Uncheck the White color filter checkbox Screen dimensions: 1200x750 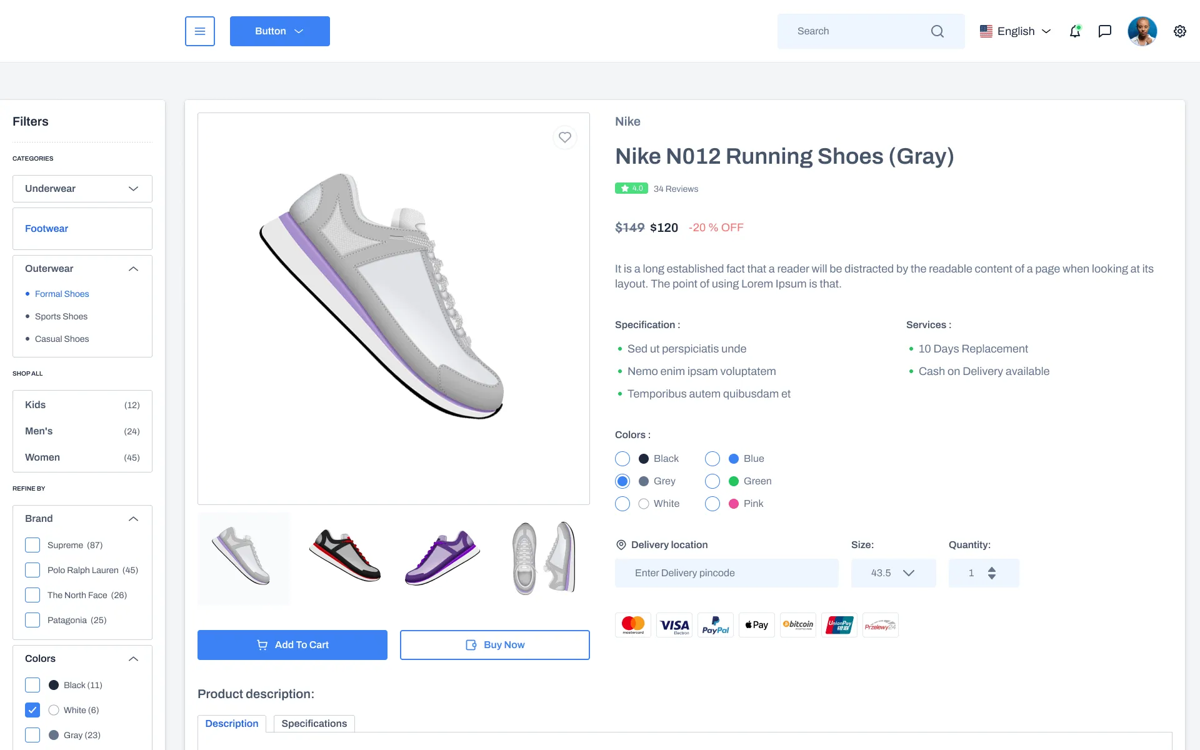tap(32, 710)
